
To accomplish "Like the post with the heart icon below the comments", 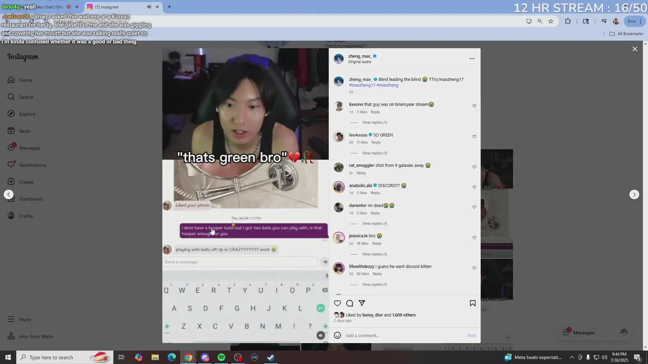I will coord(338,303).
